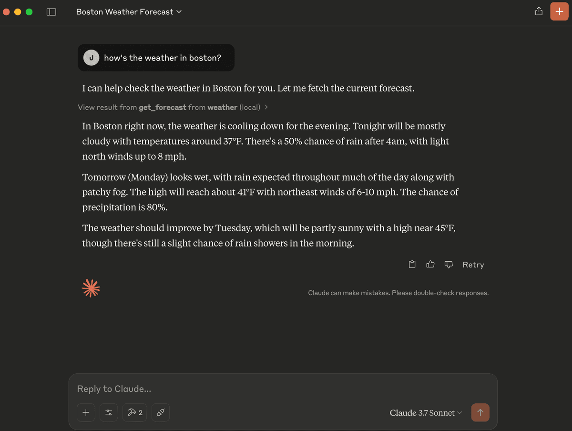This screenshot has height=431, width=572.
Task: Start a new chat with the plus button
Action: tap(560, 11)
